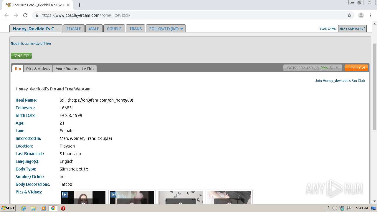Screen dimensions: 377x212
Task: Click the red round taskbar icon
Action: point(63,208)
